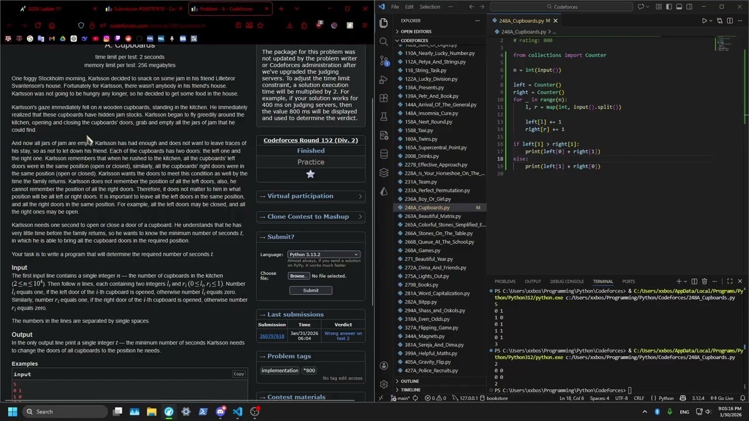The width and height of the screenshot is (749, 421).
Task: Open YouTube bookmark in bookmarks bar
Action: point(95,39)
